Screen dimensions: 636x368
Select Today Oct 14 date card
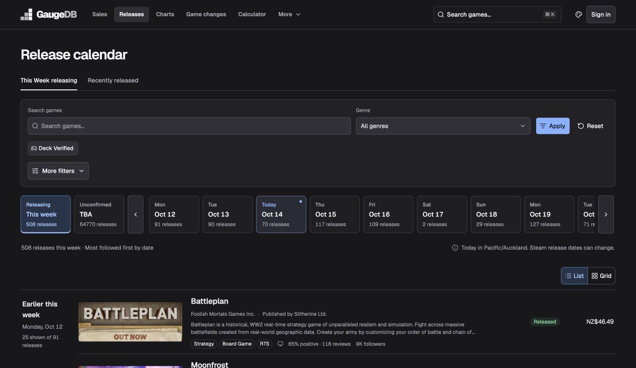281,214
